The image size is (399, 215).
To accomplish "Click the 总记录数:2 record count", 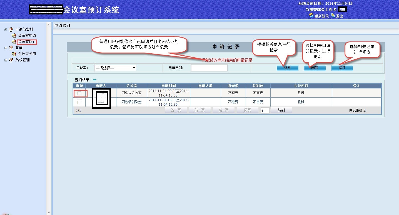I will (x=357, y=110).
